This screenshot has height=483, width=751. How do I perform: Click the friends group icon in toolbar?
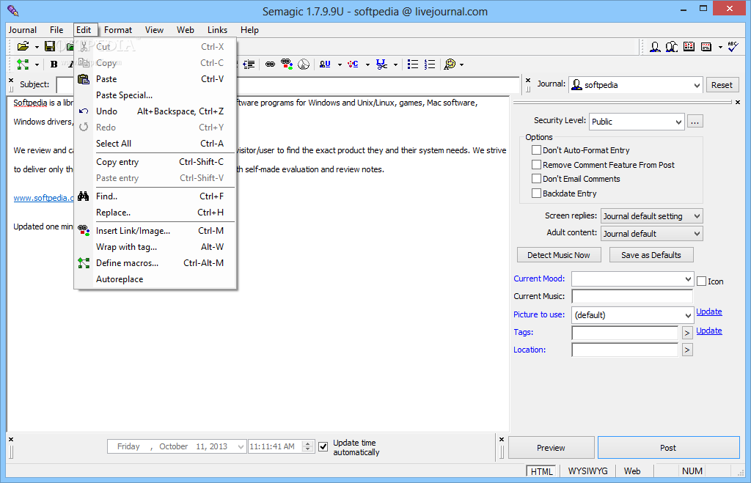[x=672, y=46]
